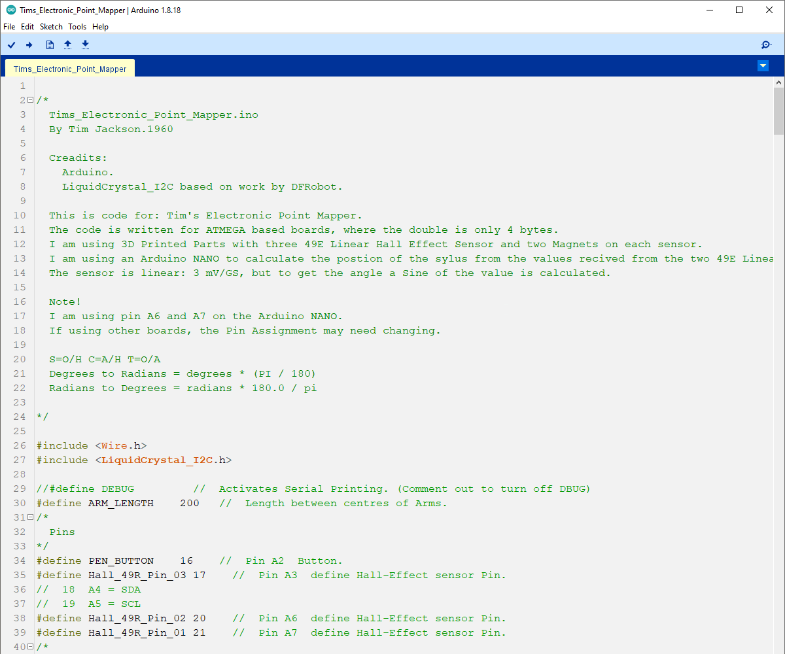Click the verify checkmark to compile the code
Image resolution: width=785 pixels, height=654 pixels.
pyautogui.click(x=11, y=44)
